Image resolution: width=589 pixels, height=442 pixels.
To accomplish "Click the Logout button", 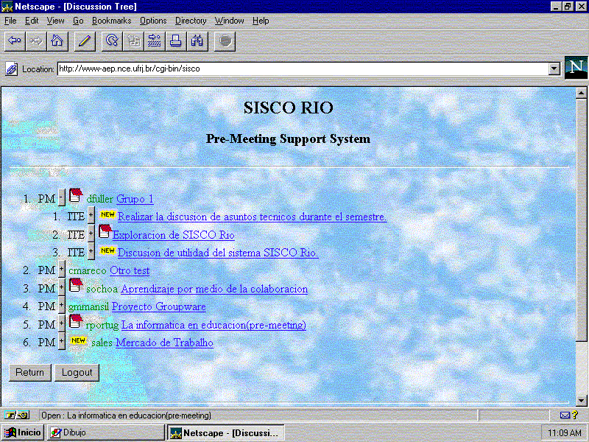I will click(77, 373).
